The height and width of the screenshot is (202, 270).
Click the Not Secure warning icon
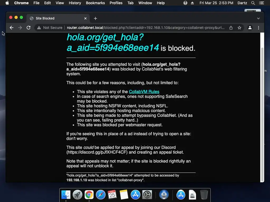[39, 28]
